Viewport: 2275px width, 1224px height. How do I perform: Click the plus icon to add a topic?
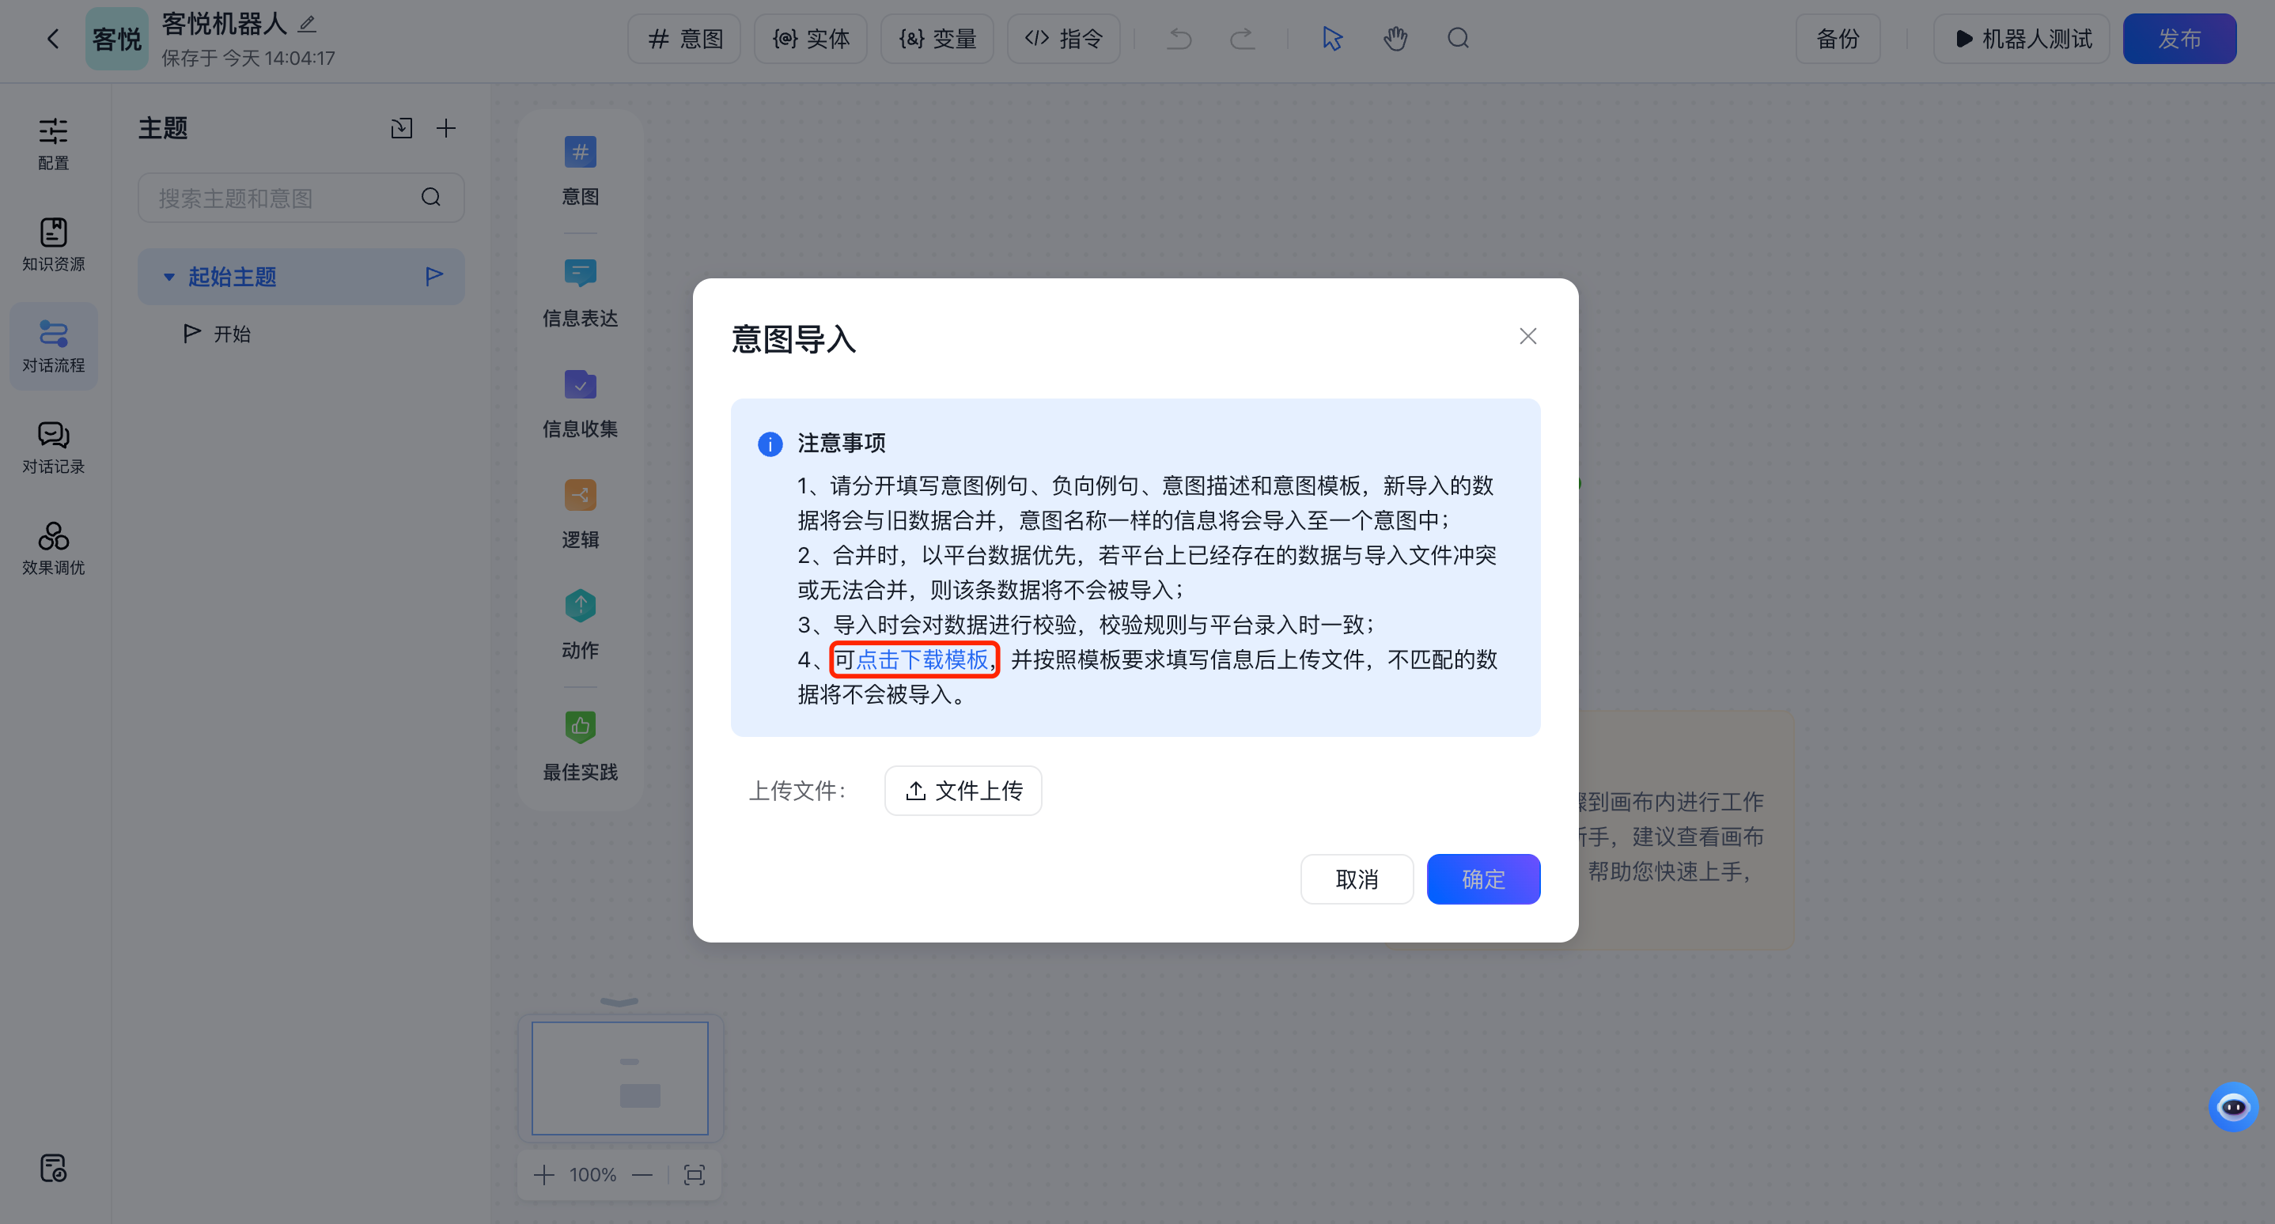[446, 128]
